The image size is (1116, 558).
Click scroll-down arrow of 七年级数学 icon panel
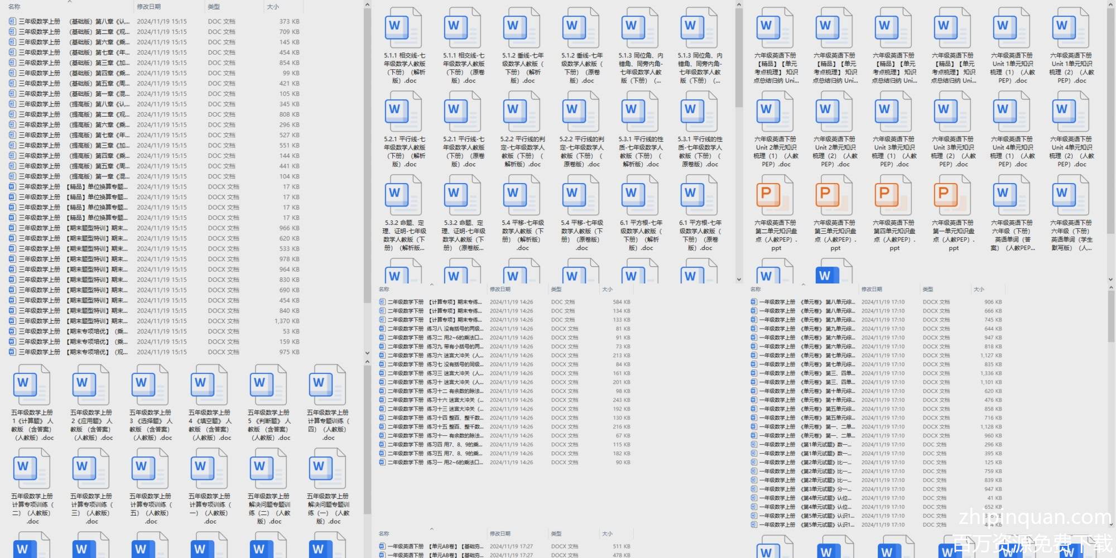click(739, 280)
